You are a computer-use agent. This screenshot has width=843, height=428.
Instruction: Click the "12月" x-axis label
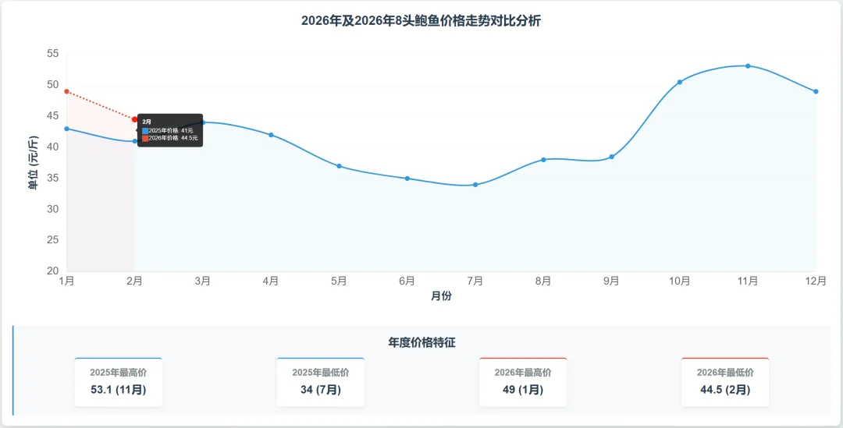[x=816, y=281]
